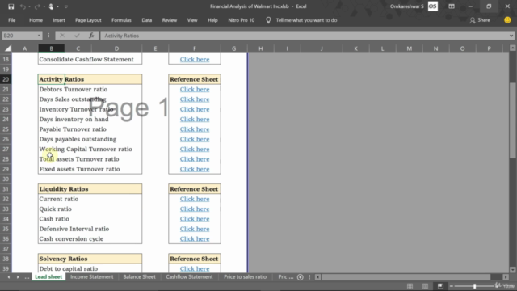Click the Redo arrow icon
Screen dimensions: 517x291
[x=37, y=6]
